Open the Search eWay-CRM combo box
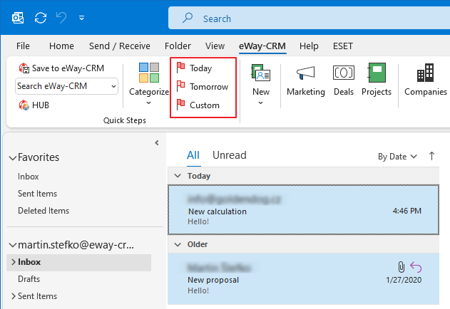This screenshot has width=450, height=309. (x=66, y=86)
